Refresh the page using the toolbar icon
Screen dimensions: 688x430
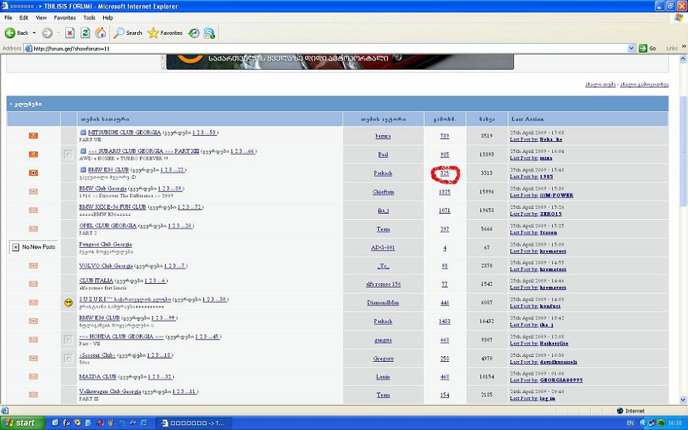(x=85, y=33)
